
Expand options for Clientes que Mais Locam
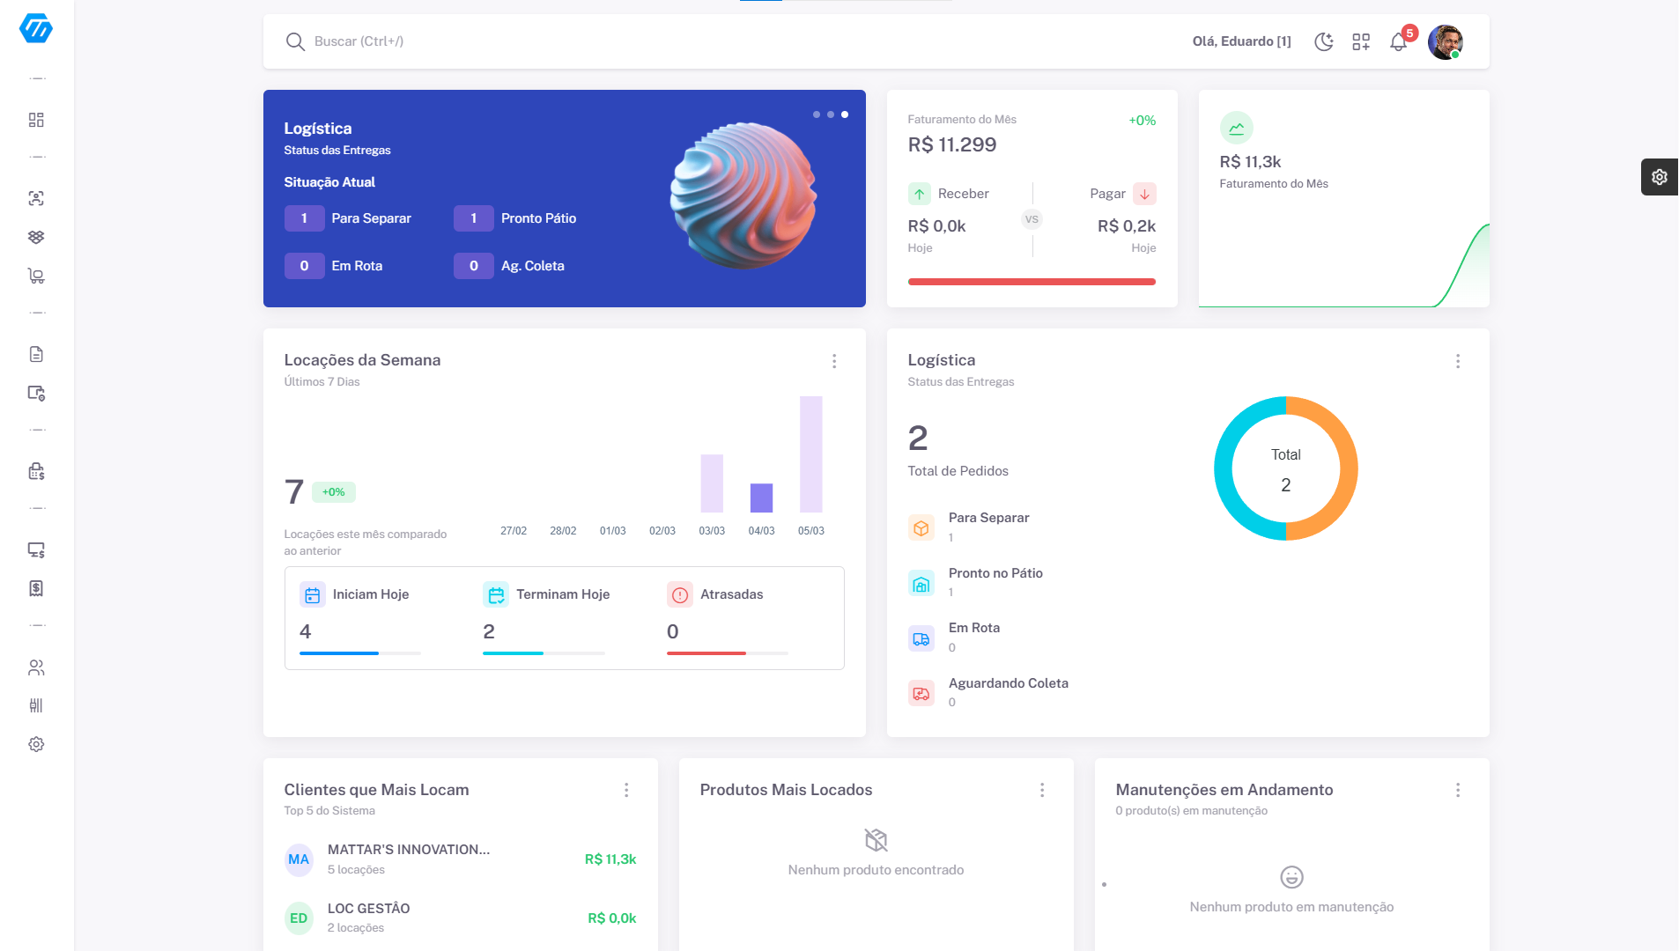(626, 790)
